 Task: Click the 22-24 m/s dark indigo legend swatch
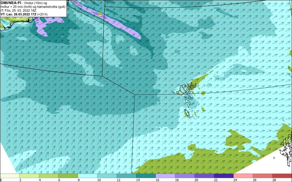224,176
